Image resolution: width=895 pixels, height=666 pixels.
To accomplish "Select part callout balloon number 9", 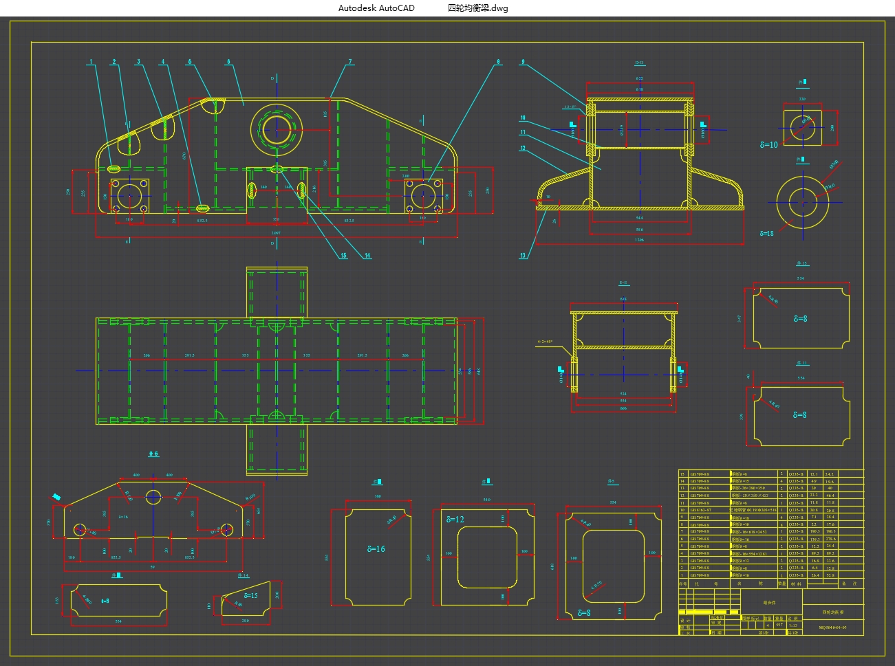I will (x=523, y=62).
